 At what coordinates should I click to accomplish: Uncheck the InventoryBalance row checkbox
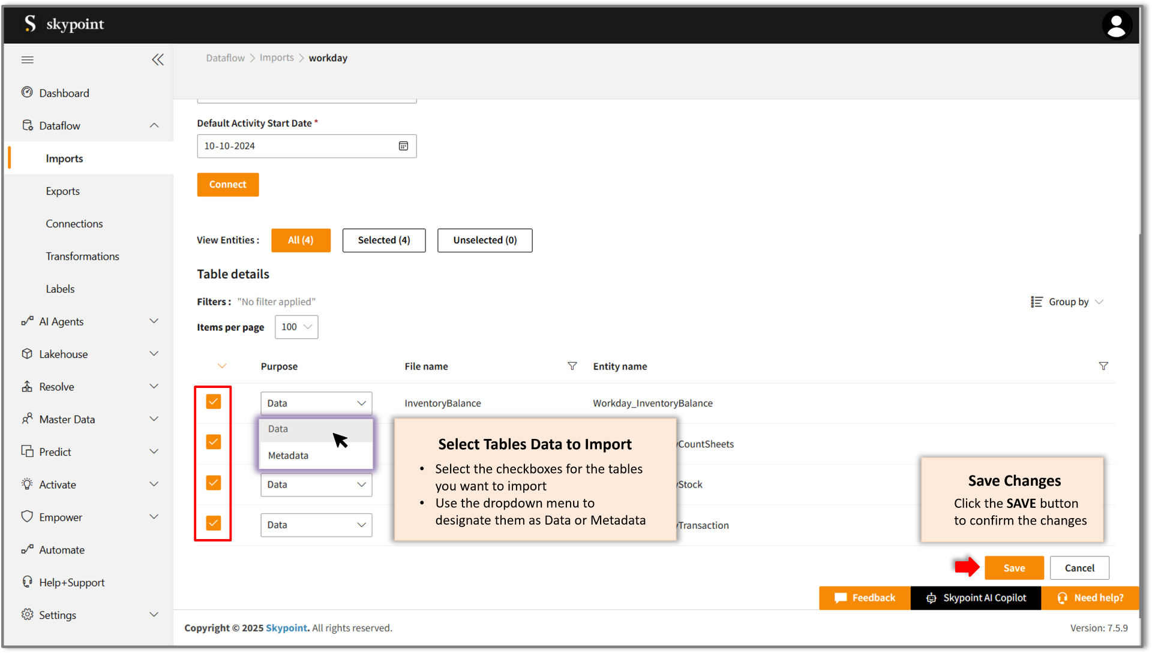pos(214,401)
